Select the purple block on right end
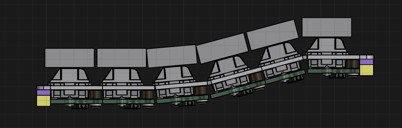The height and width of the screenshot is (128, 402). [367, 62]
